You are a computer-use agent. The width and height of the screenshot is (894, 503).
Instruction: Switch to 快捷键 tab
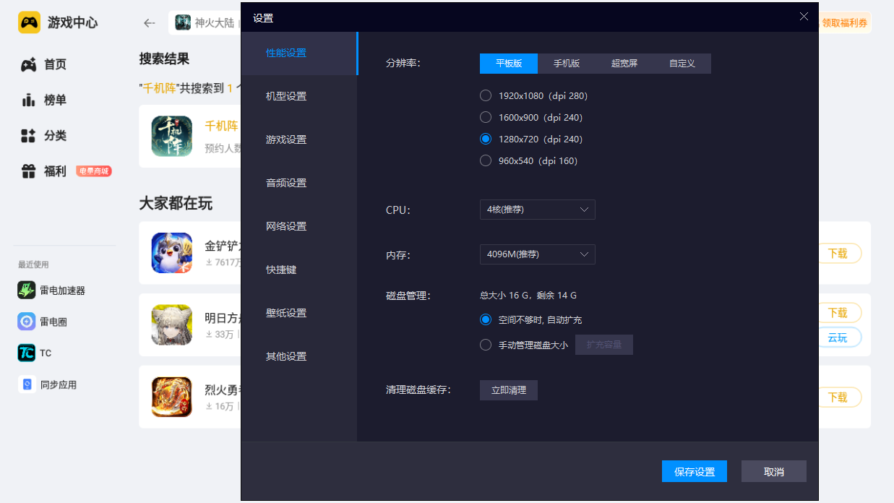[x=299, y=270]
